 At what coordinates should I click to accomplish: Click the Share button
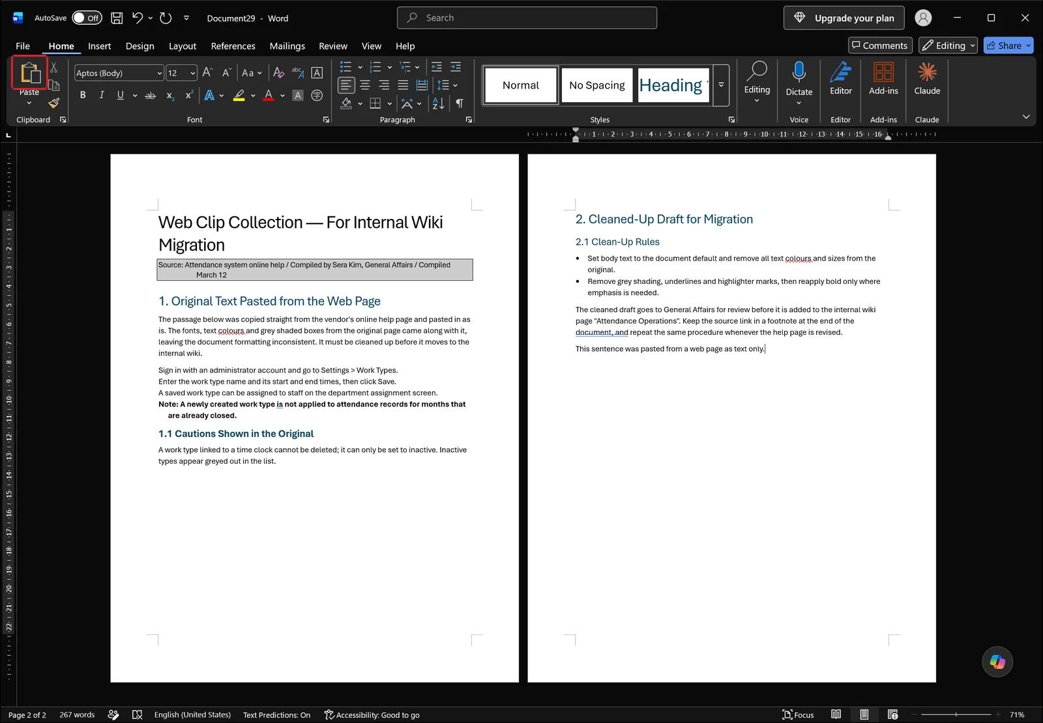click(x=1003, y=46)
